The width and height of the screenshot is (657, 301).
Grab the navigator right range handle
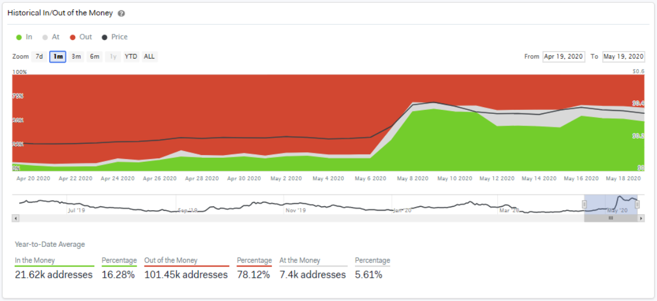[637, 205]
